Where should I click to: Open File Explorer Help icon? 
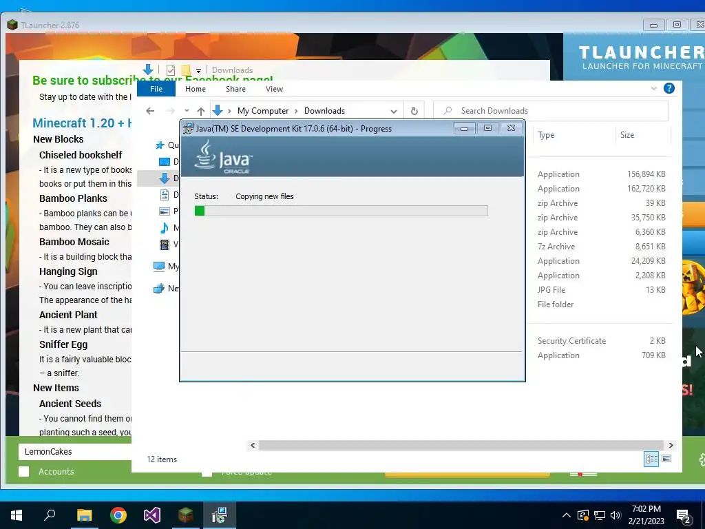pos(669,88)
